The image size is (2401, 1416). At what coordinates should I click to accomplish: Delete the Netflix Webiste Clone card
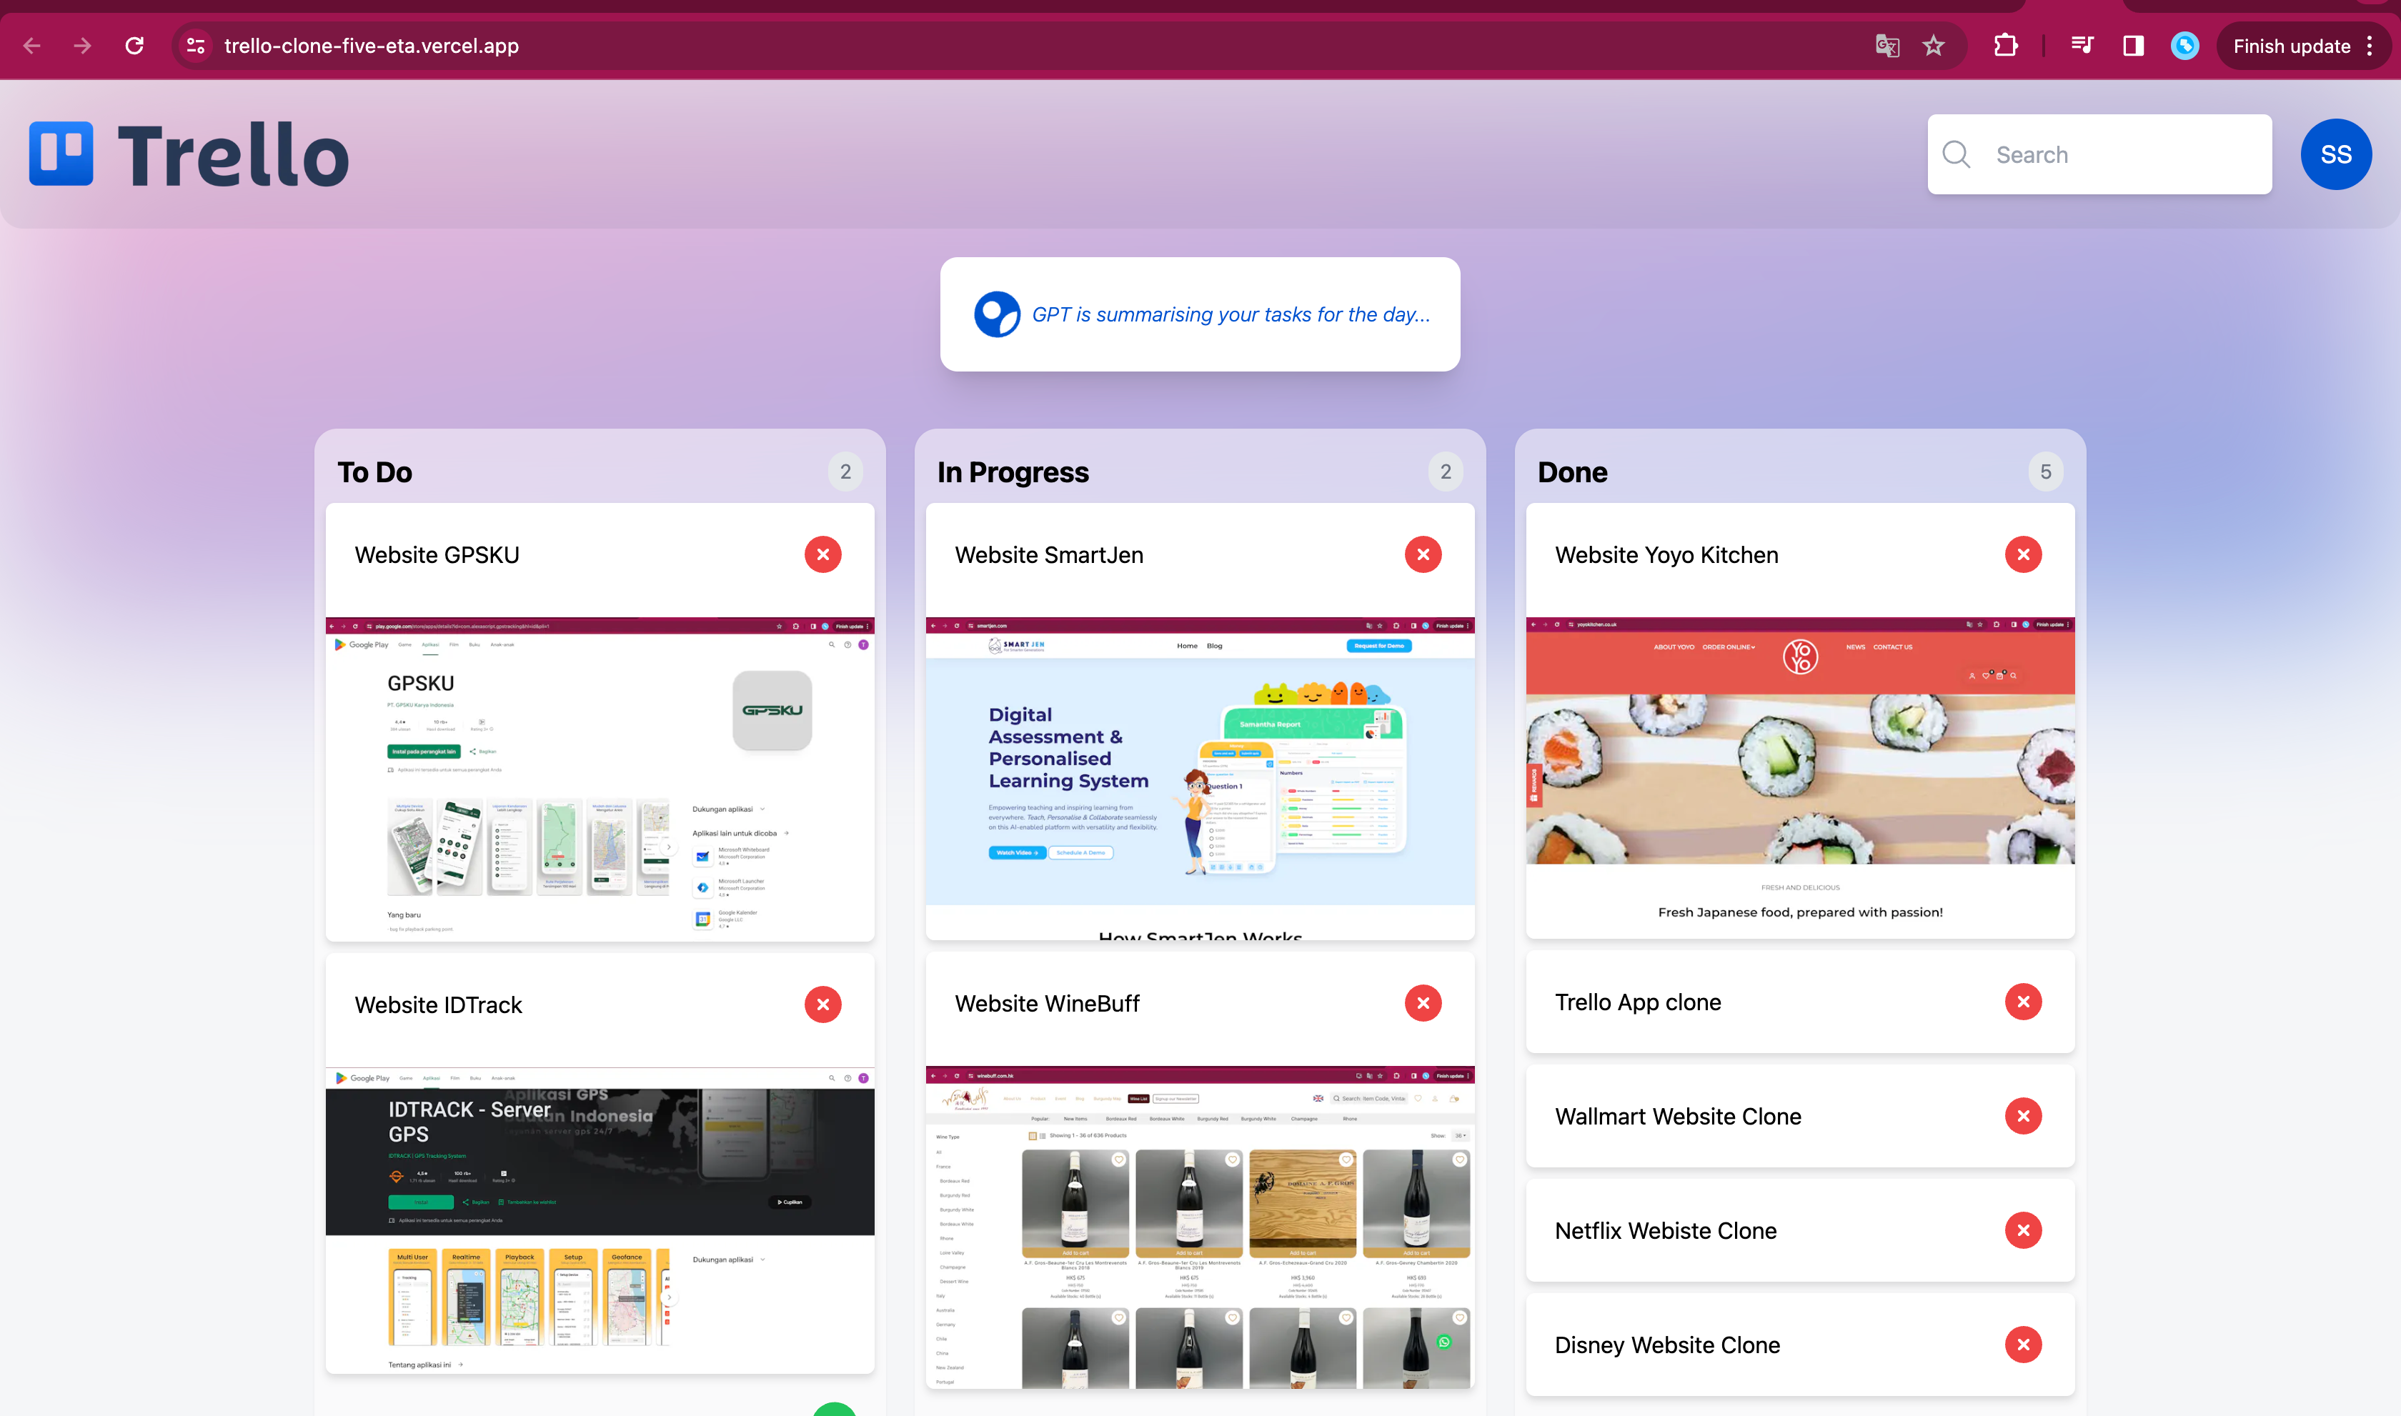[2023, 1231]
